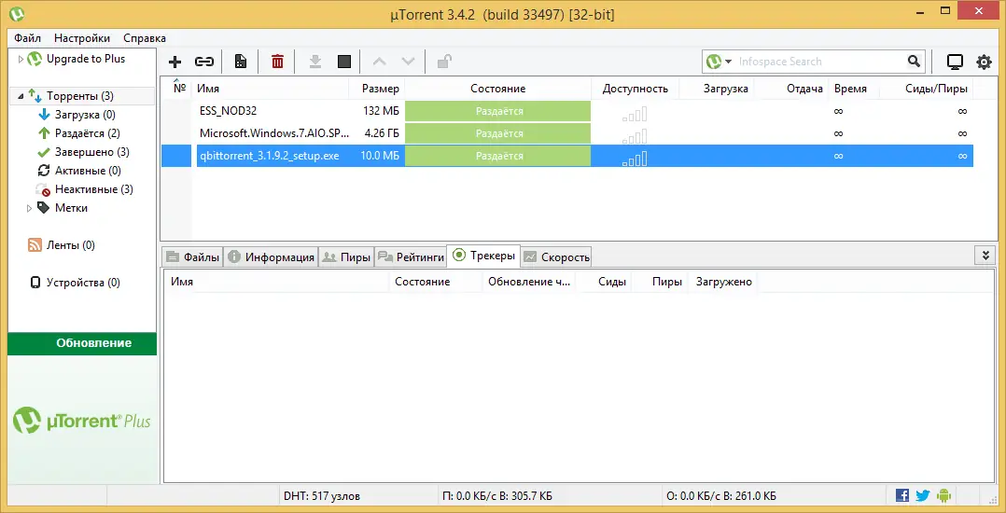The height and width of the screenshot is (513, 1006).
Task: Click the Stop Torrent square icon
Action: point(344,62)
